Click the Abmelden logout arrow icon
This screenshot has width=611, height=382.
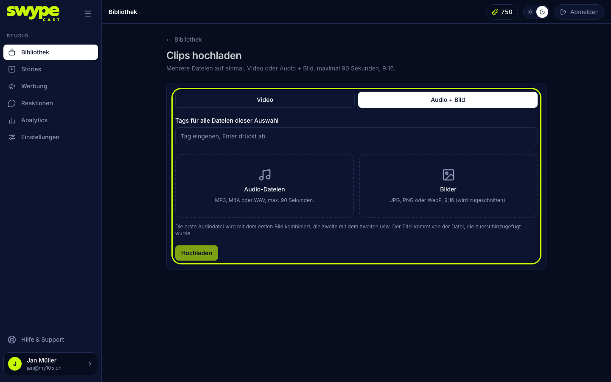563,12
